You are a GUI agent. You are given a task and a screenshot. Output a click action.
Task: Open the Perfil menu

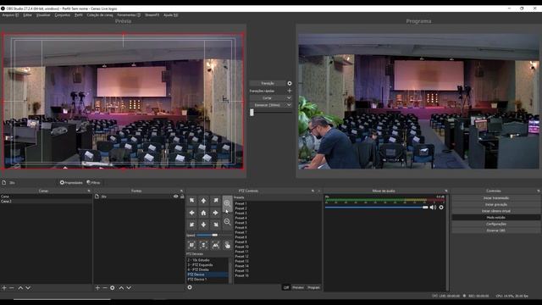[79, 15]
